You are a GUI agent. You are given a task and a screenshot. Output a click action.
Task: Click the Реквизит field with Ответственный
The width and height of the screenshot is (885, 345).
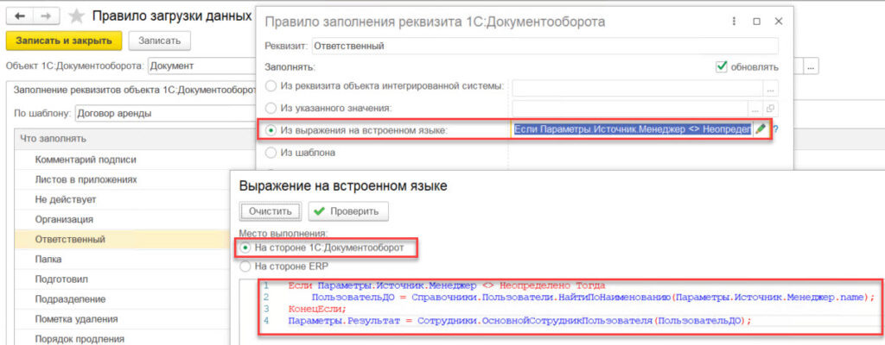pyautogui.click(x=544, y=47)
